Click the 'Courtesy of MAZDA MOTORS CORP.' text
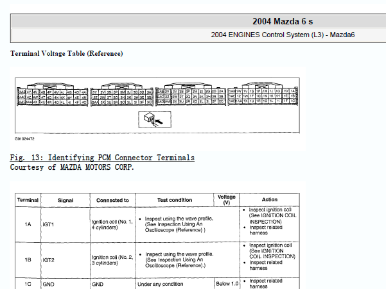This screenshot has height=289, width=386. tap(72, 167)
